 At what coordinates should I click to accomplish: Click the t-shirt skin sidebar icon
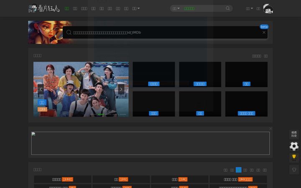294,170
